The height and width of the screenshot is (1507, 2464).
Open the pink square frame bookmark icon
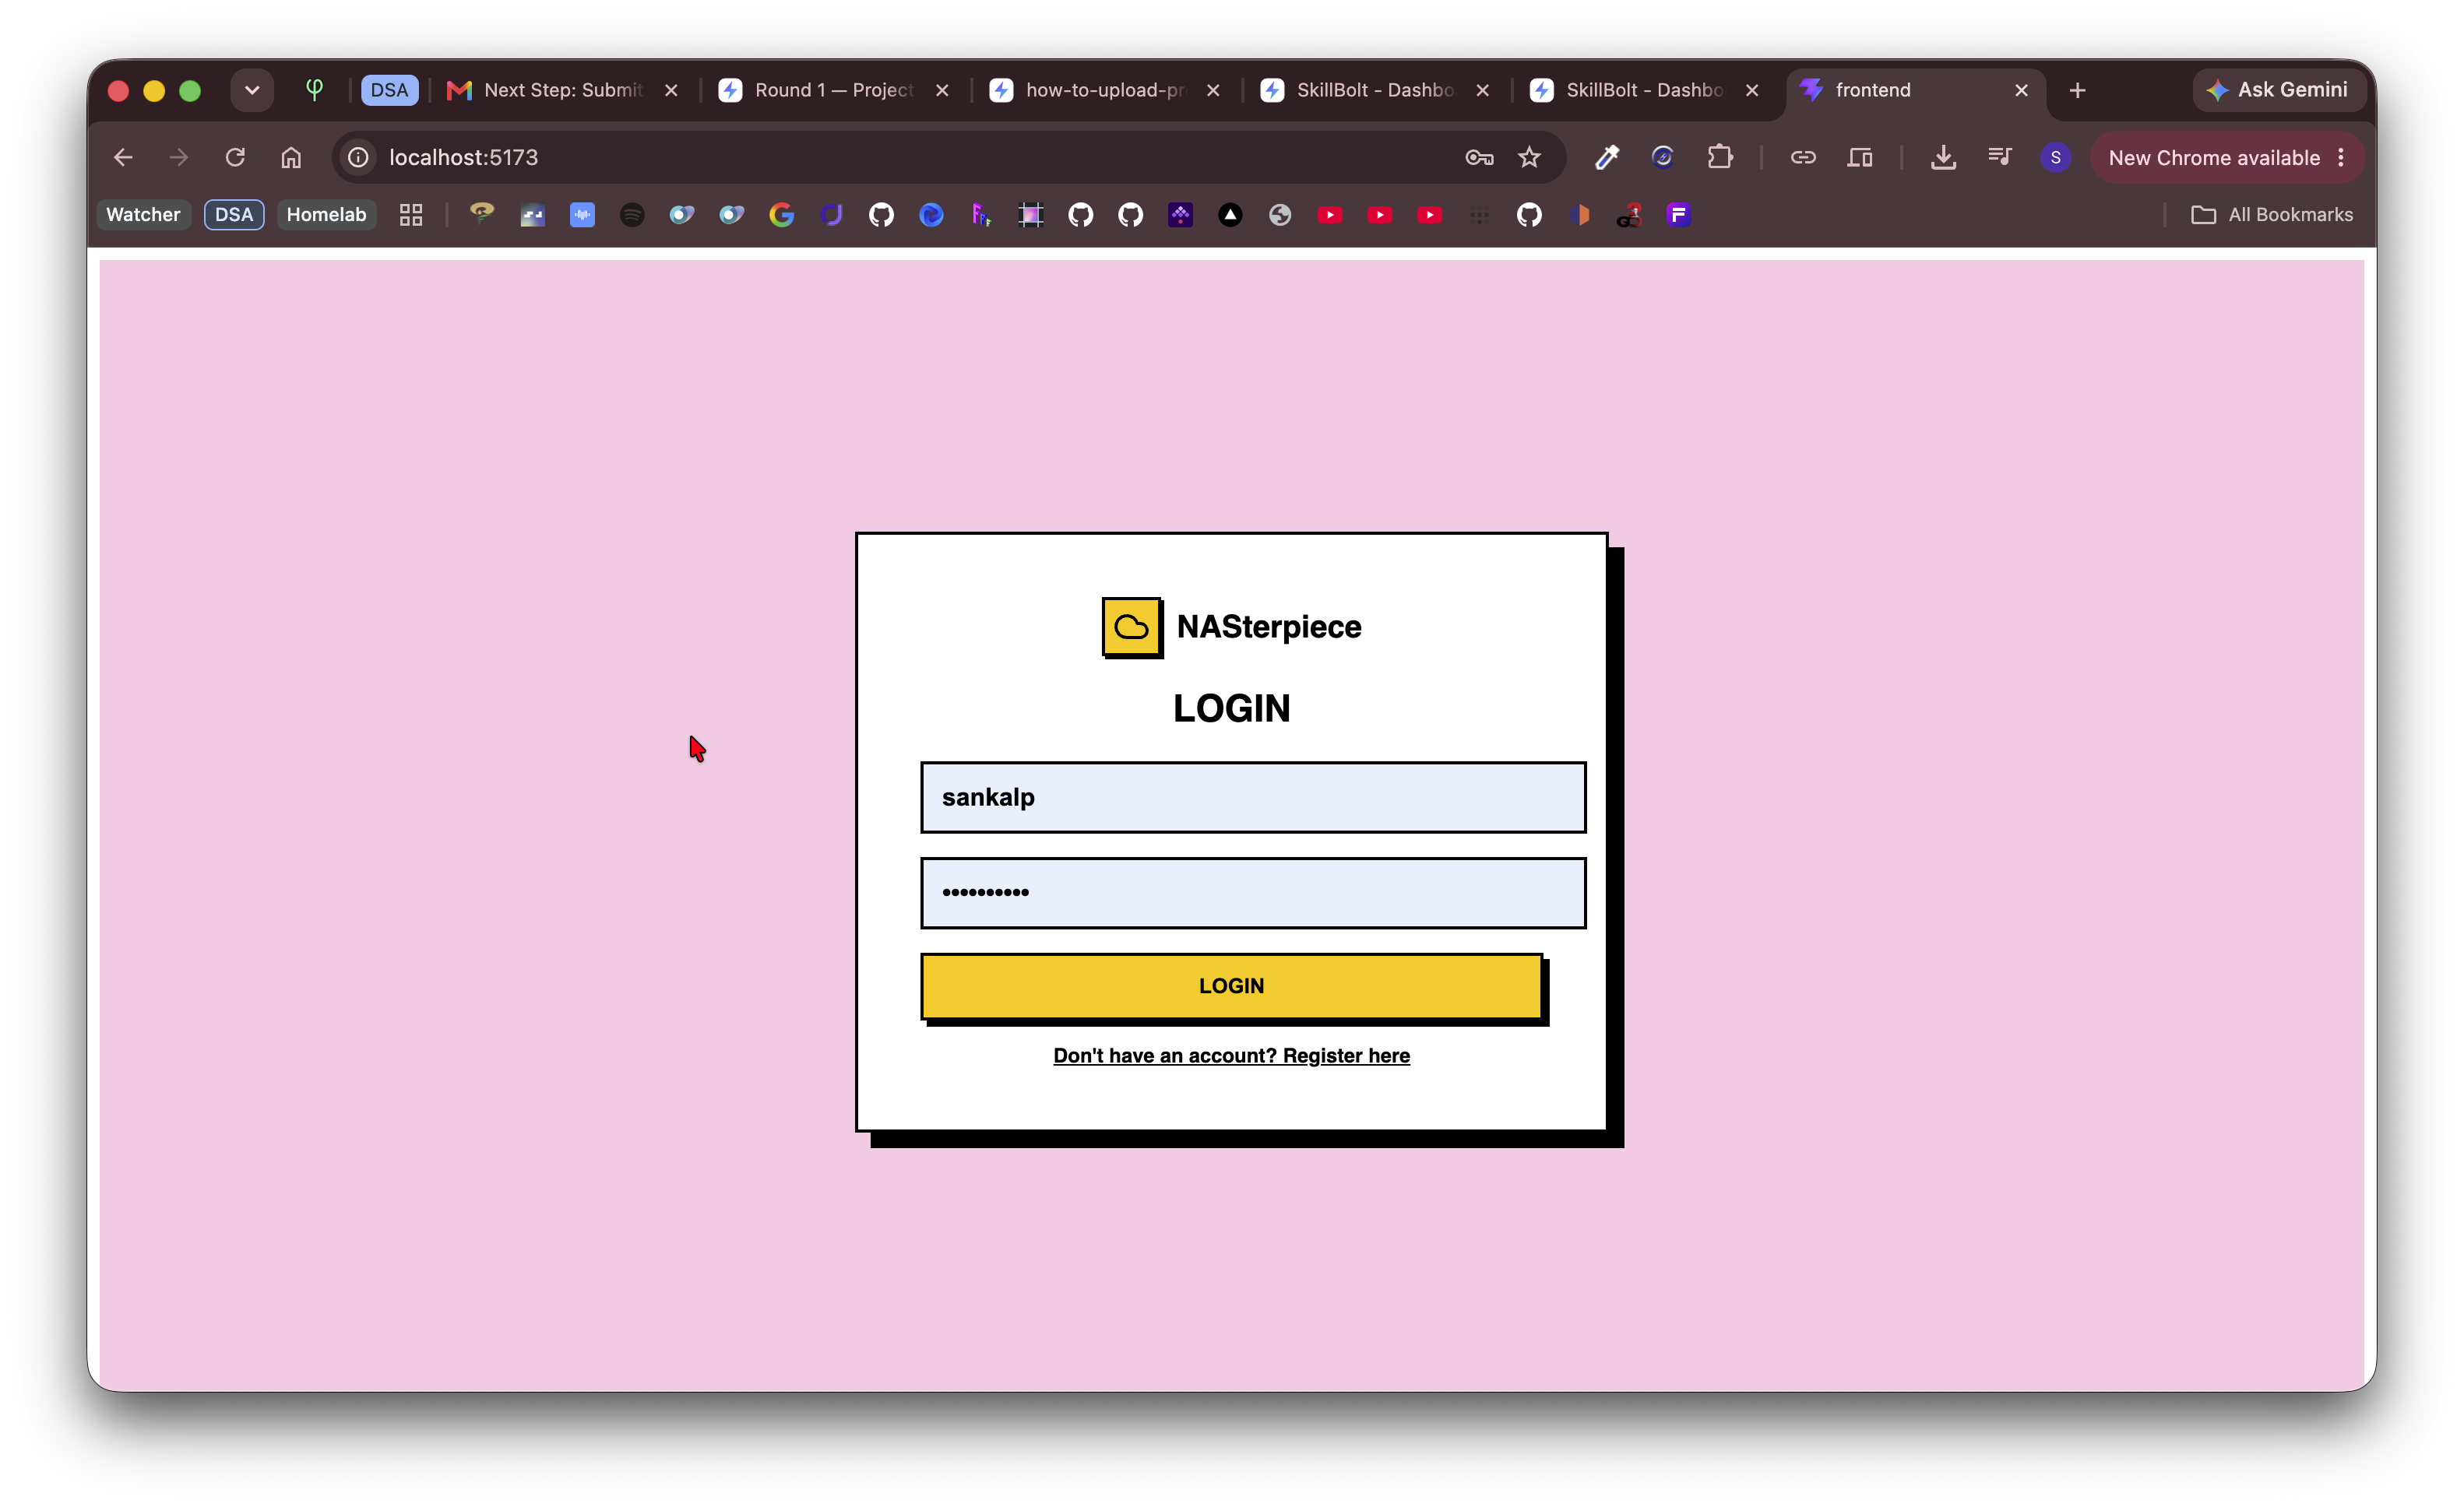pyautogui.click(x=1030, y=214)
